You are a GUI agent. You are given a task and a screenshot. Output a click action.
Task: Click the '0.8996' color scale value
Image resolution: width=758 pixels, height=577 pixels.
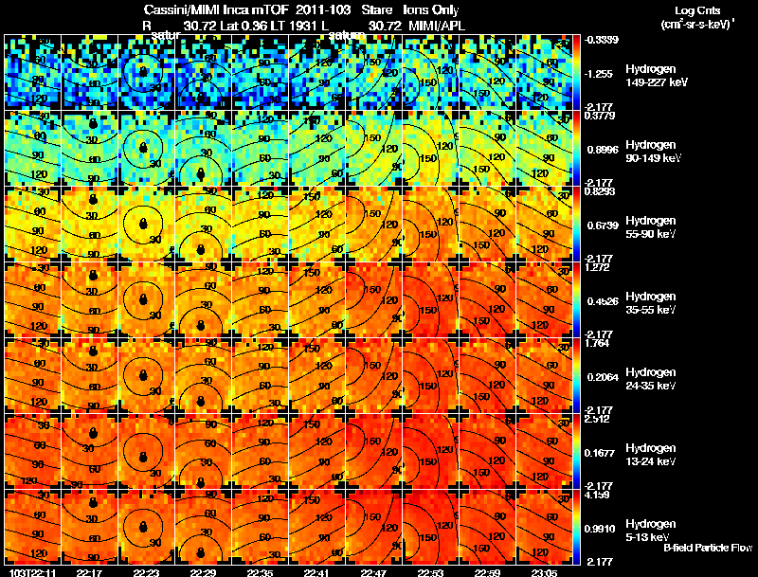coord(603,150)
